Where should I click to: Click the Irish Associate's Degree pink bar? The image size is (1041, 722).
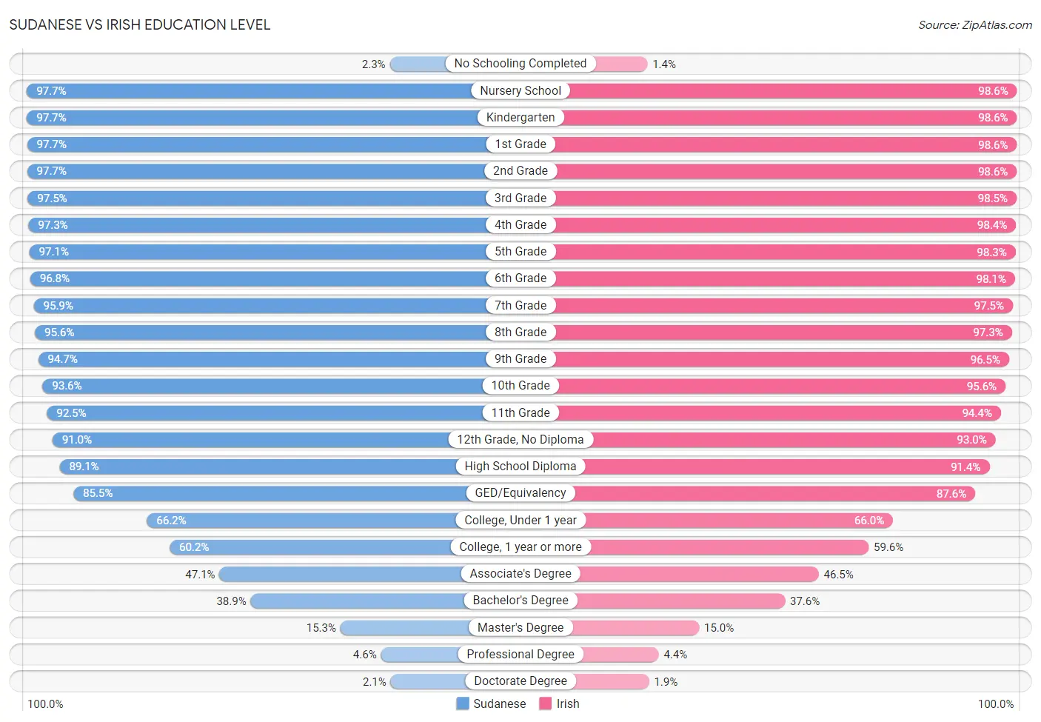tap(698, 574)
